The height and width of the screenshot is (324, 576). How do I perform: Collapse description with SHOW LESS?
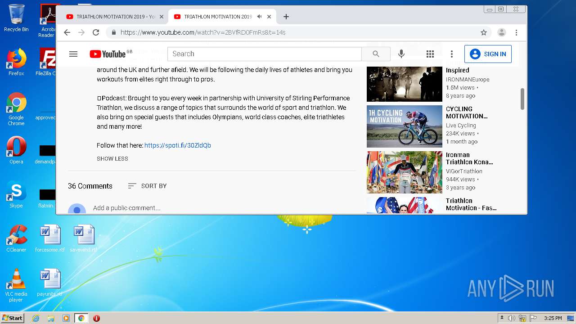(112, 159)
